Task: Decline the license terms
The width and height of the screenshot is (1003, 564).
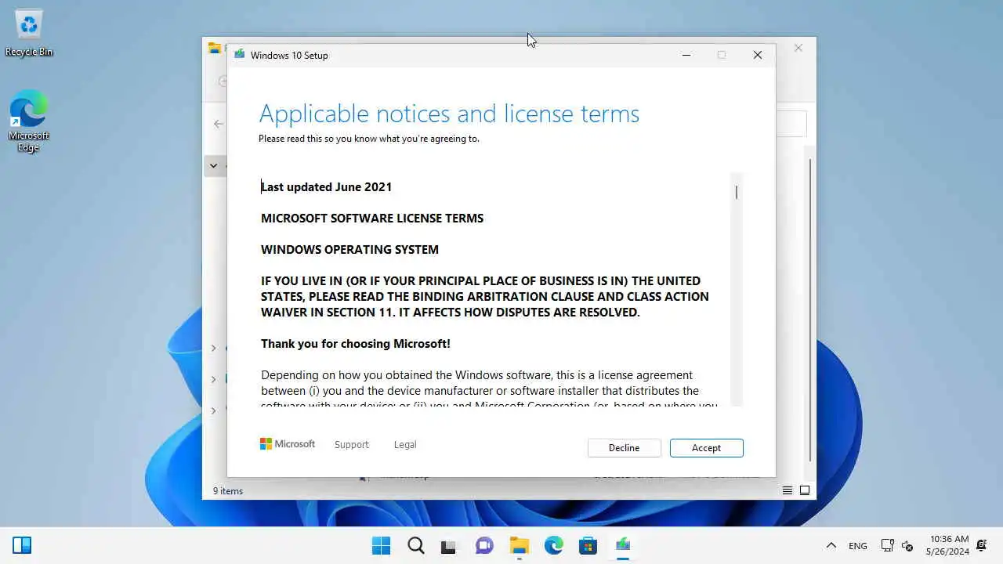Action: 624,448
